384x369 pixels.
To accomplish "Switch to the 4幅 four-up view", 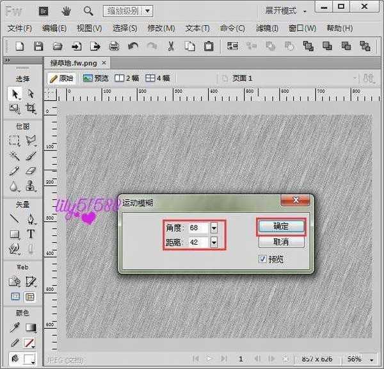I will click(x=157, y=78).
